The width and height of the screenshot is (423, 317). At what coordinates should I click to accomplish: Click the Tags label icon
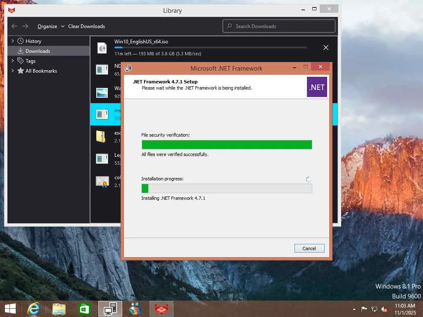click(x=21, y=61)
